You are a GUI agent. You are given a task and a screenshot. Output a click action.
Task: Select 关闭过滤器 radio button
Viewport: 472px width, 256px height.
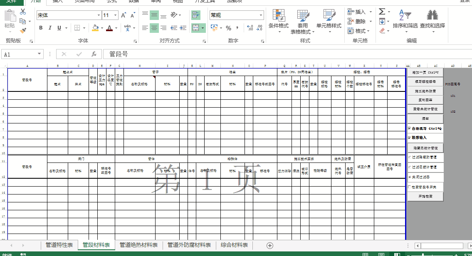[410, 177]
